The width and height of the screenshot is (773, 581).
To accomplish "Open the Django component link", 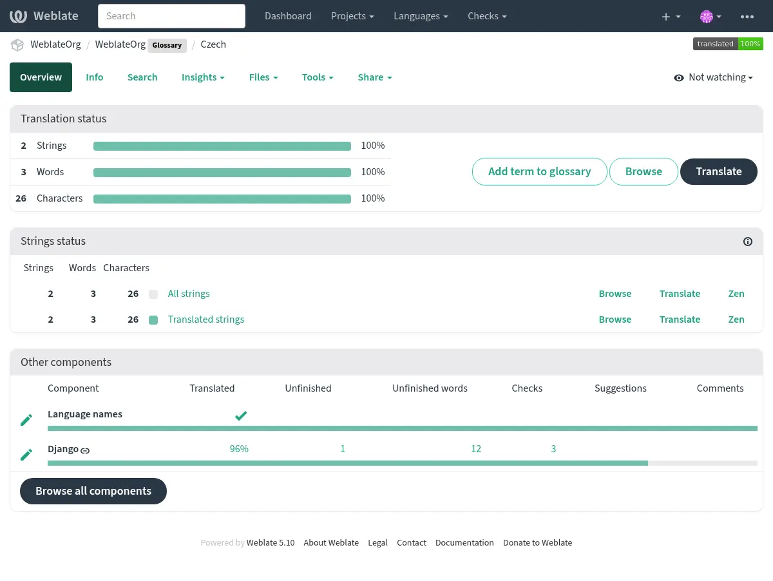I will pos(63,449).
